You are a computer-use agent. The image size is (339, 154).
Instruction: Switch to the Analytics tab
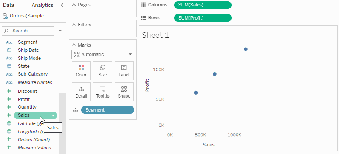[42, 5]
